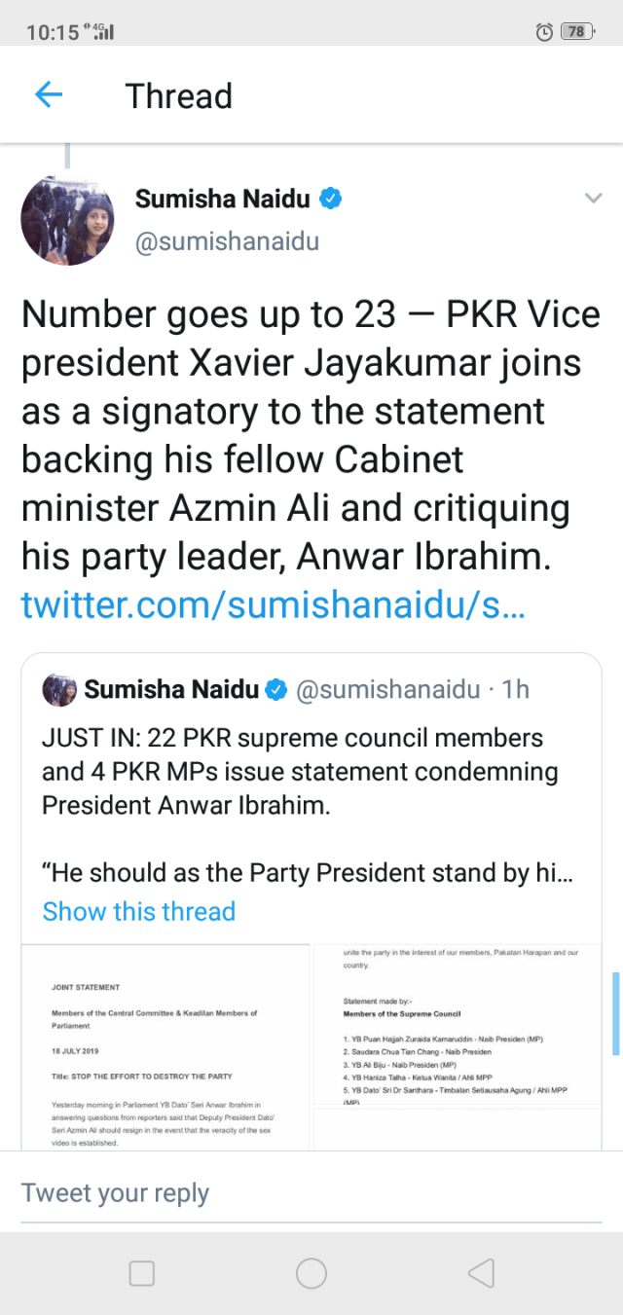The width and height of the screenshot is (623, 1315).
Task: Tap verified badge in quoted tweet
Action: click(x=276, y=690)
